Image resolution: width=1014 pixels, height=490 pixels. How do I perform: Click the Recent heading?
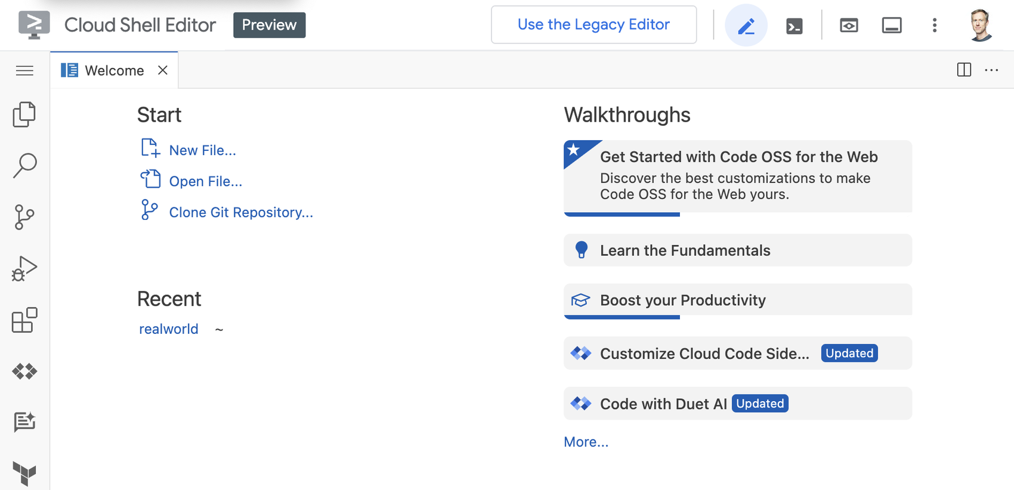click(169, 299)
